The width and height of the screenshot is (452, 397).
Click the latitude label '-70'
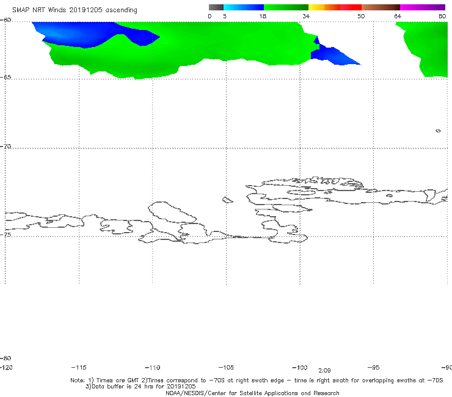5,147
